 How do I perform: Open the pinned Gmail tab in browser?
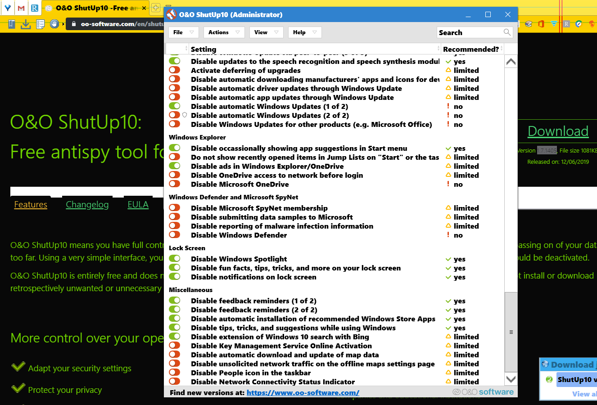tap(21, 8)
